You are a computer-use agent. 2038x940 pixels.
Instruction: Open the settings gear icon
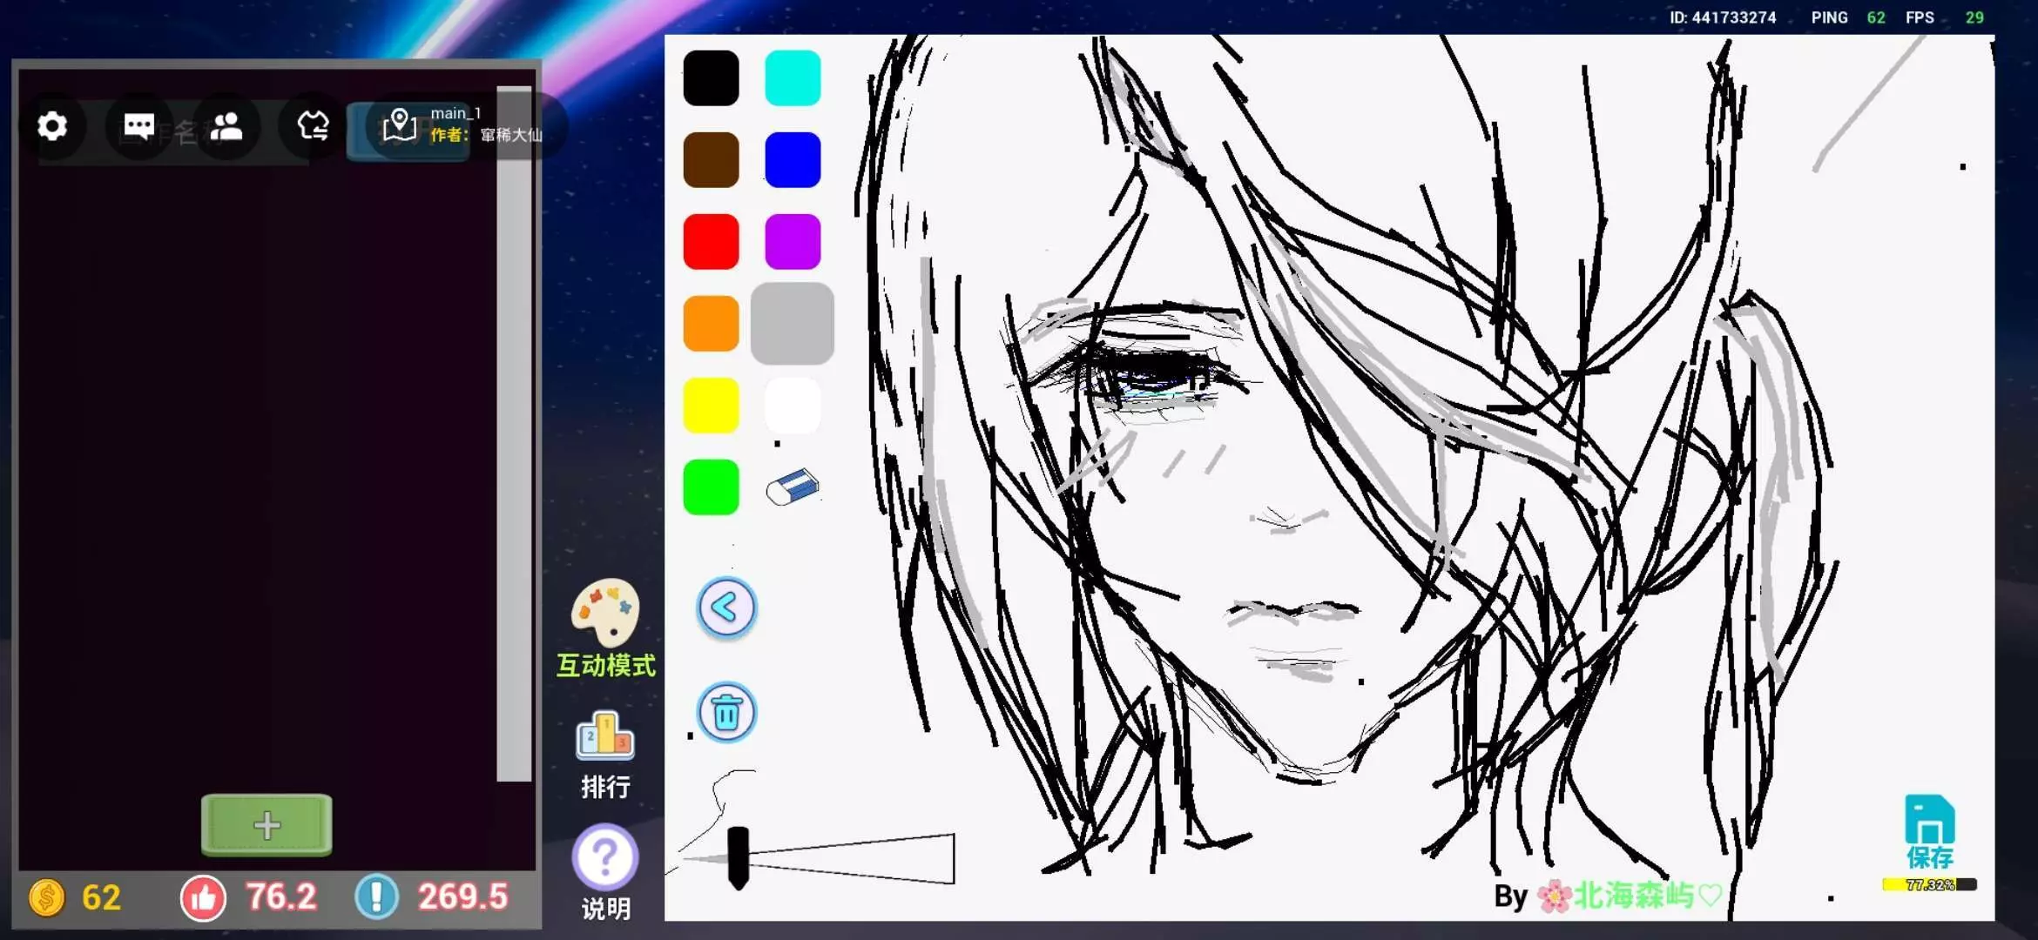pos(52,127)
